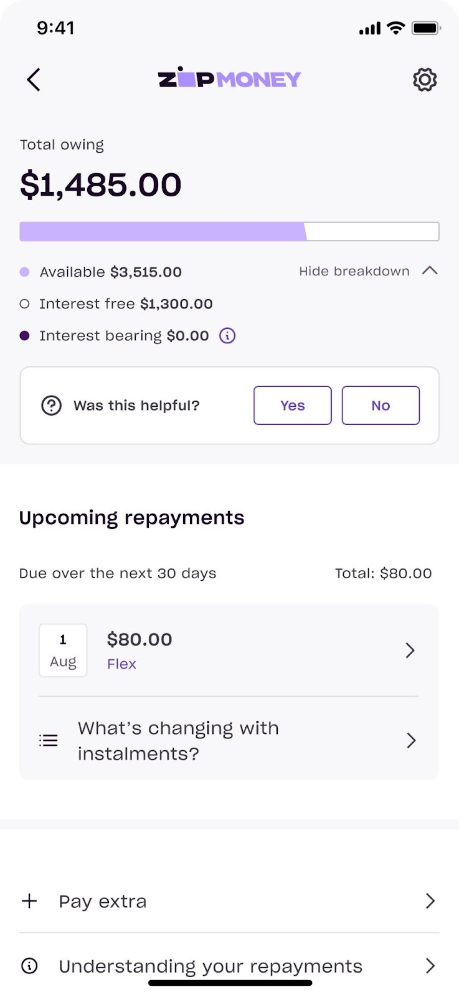Screen dimensions: 459x997
Task: Collapse breakdown with the up chevron
Action: pyautogui.click(x=430, y=271)
